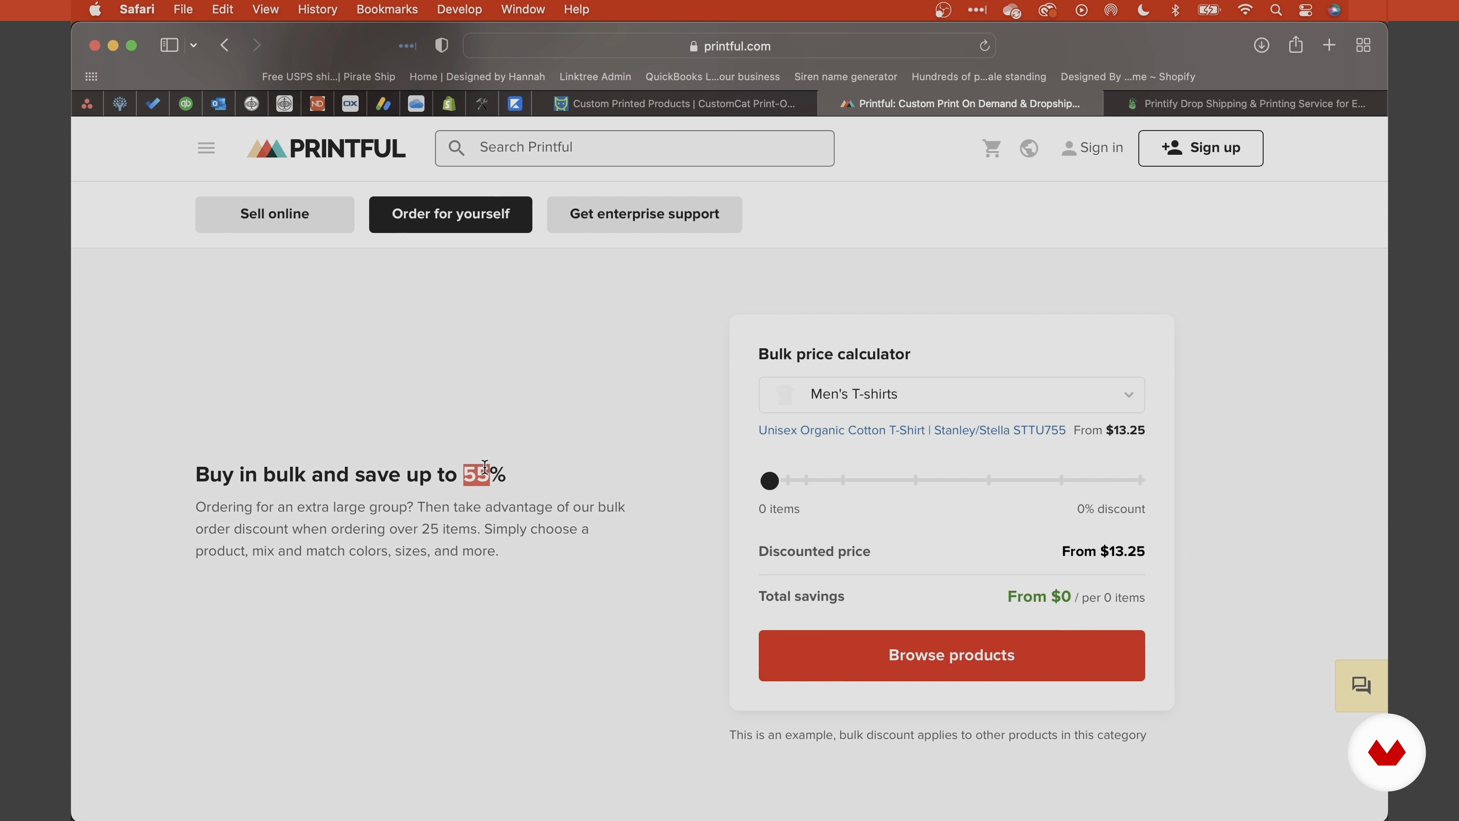Viewport: 1459px width, 821px height.
Task: Select the Sell online tab
Action: point(275,215)
